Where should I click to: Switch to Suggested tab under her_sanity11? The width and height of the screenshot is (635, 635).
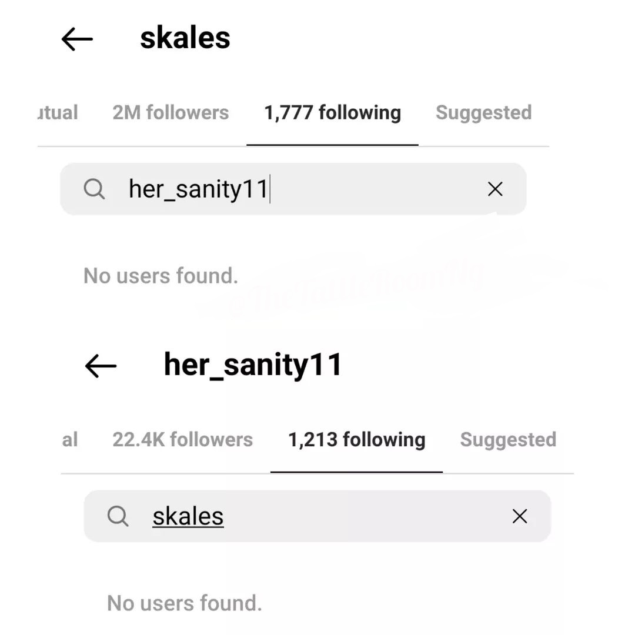(508, 440)
